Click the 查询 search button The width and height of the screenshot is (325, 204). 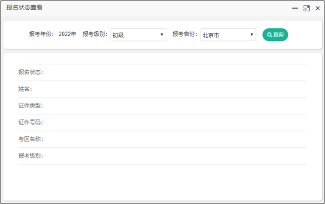point(275,35)
